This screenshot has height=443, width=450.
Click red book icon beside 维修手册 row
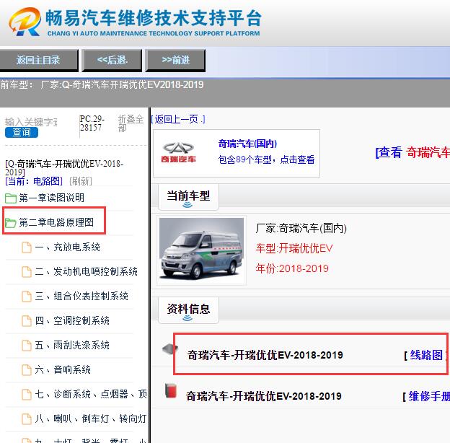[x=171, y=391]
